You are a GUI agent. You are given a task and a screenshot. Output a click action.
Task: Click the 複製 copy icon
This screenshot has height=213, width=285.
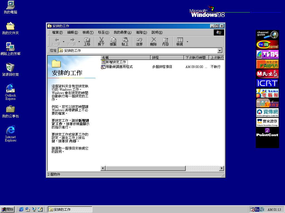[x=113, y=42]
